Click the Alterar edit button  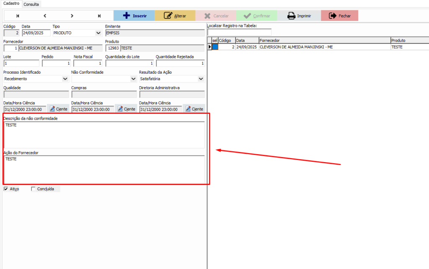coord(175,16)
